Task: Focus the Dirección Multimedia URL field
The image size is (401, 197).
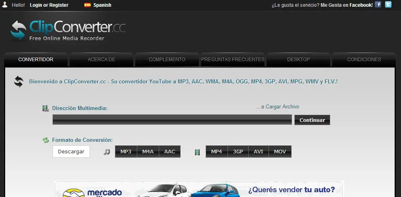Action: [172, 120]
